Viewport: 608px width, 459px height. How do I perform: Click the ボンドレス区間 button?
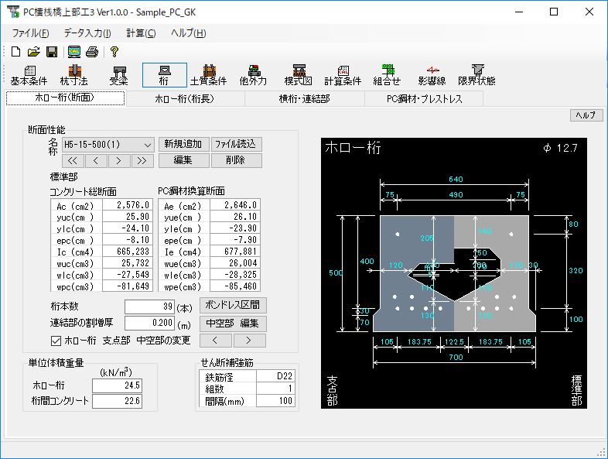[233, 305]
